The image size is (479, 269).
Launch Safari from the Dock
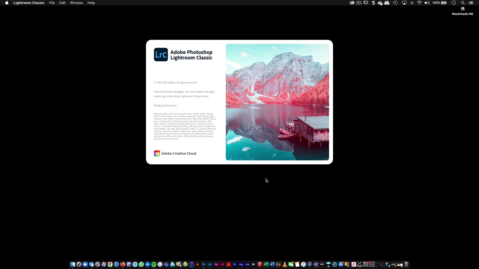[x=116, y=265]
